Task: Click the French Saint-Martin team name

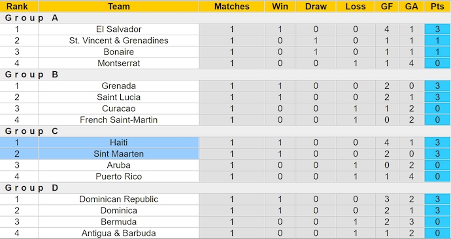Action: click(x=118, y=119)
